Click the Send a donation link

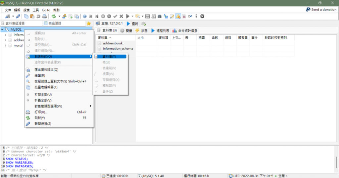tap(321, 10)
